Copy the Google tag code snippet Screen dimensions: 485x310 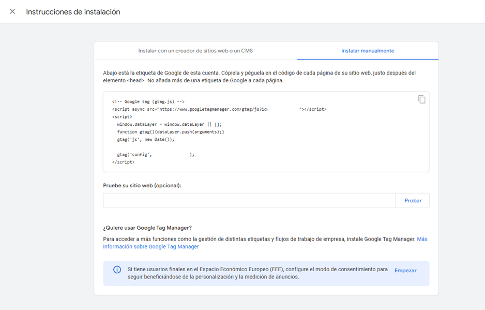[421, 99]
